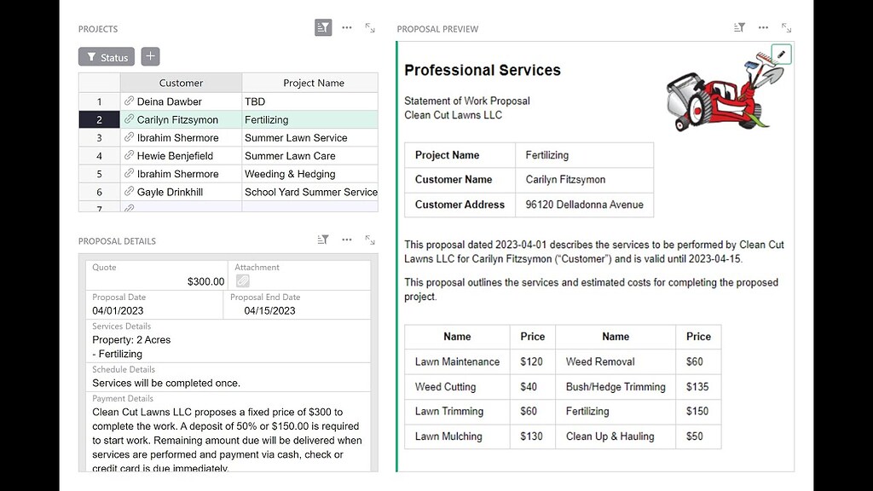Expand the Proposal Details panel to fullscreen
The width and height of the screenshot is (873, 491).
(369, 240)
